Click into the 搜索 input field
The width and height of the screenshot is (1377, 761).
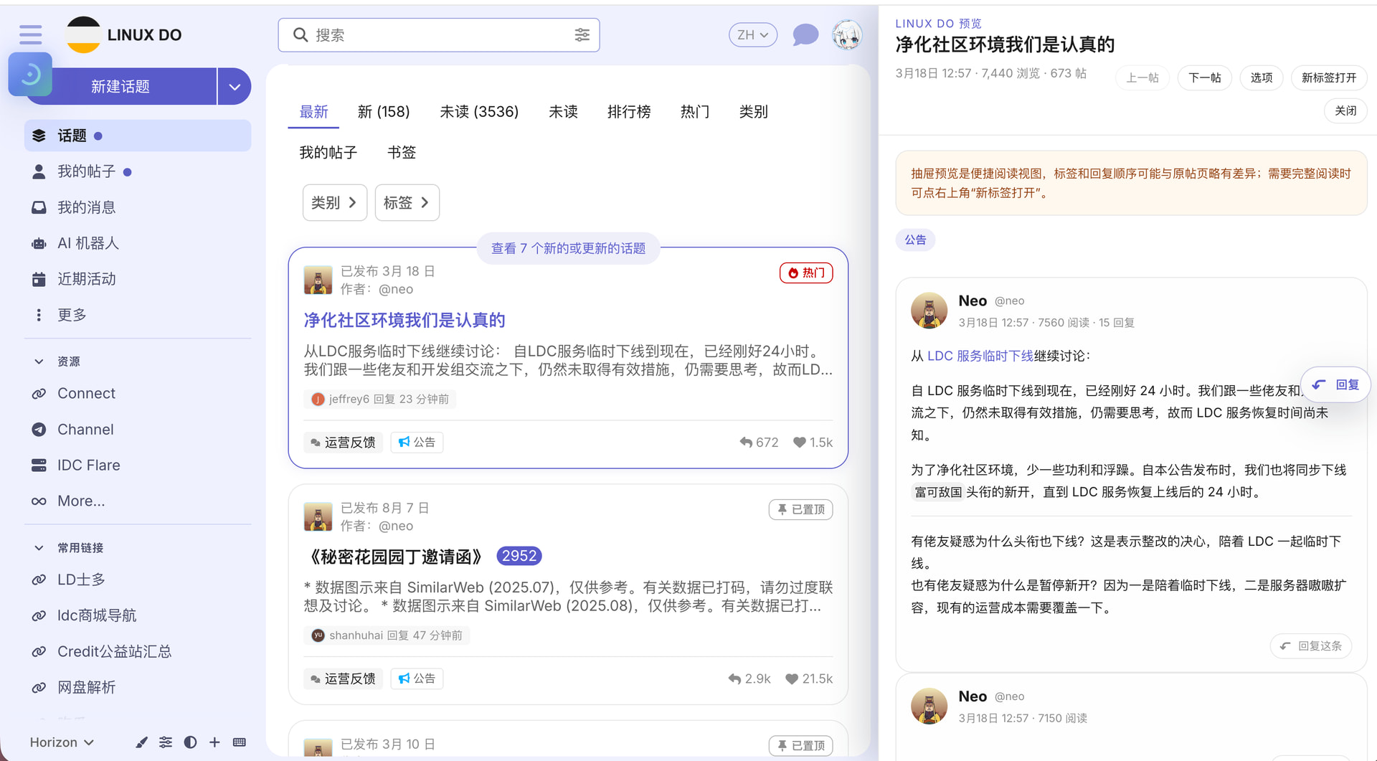439,34
